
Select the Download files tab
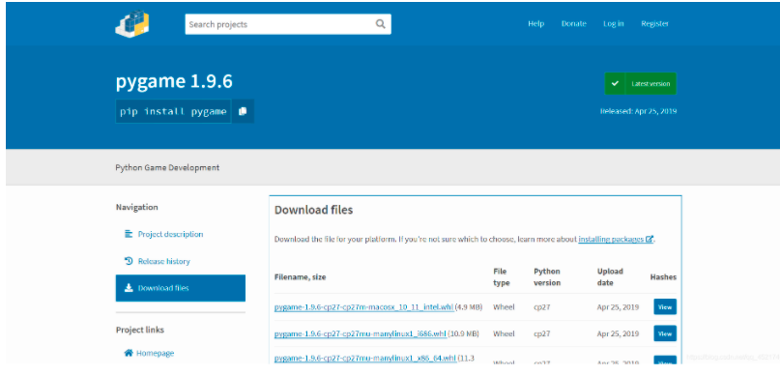(180, 288)
